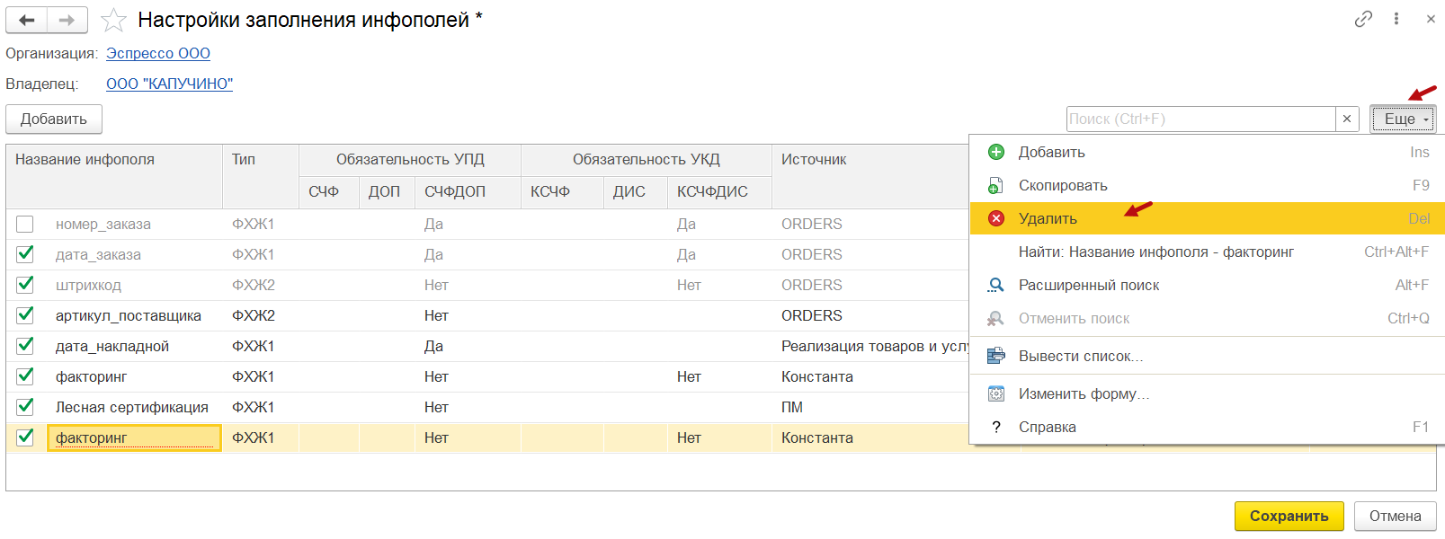Click the green plus icon for Добавить

(x=995, y=152)
